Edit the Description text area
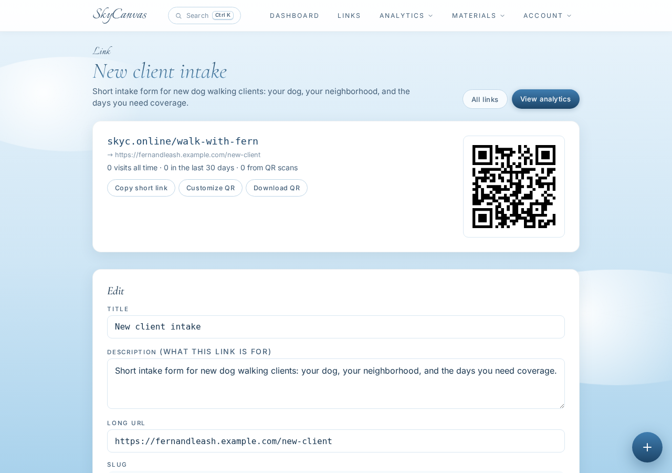 (336, 384)
